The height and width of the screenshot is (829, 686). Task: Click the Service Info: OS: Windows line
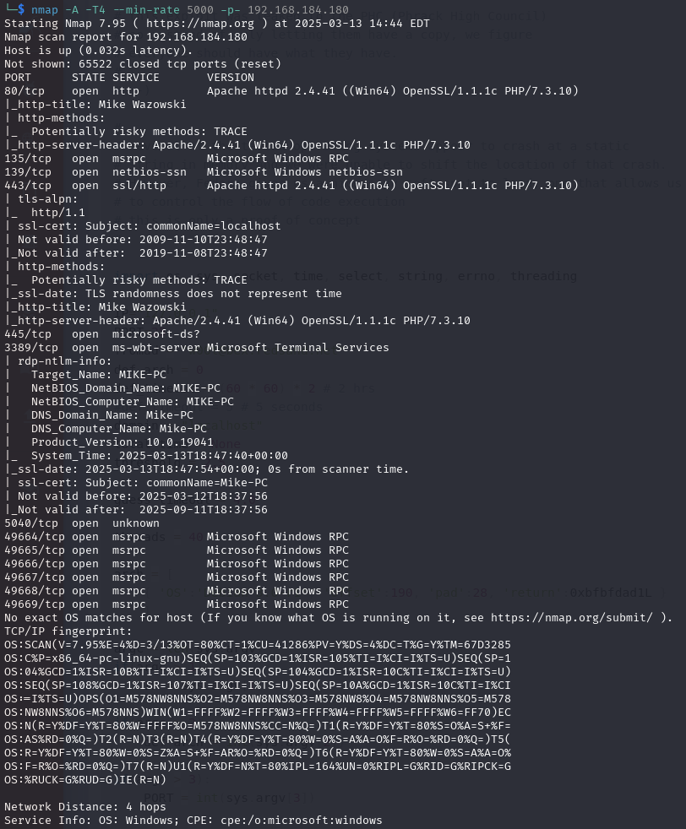pos(193,821)
